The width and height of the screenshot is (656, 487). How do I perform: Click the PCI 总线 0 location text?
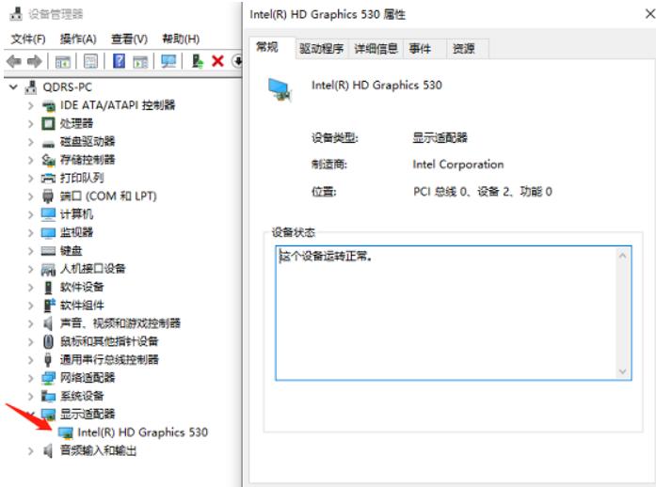coord(483,192)
